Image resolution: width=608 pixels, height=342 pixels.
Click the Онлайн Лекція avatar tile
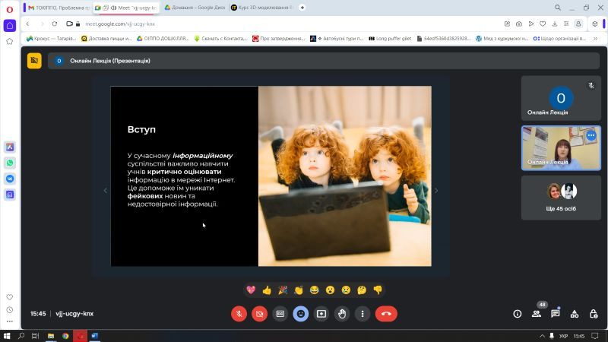point(561,98)
